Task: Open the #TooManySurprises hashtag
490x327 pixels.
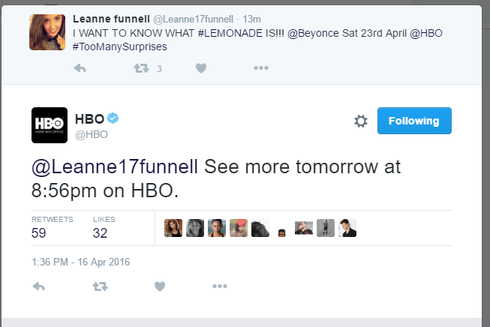Action: point(120,46)
